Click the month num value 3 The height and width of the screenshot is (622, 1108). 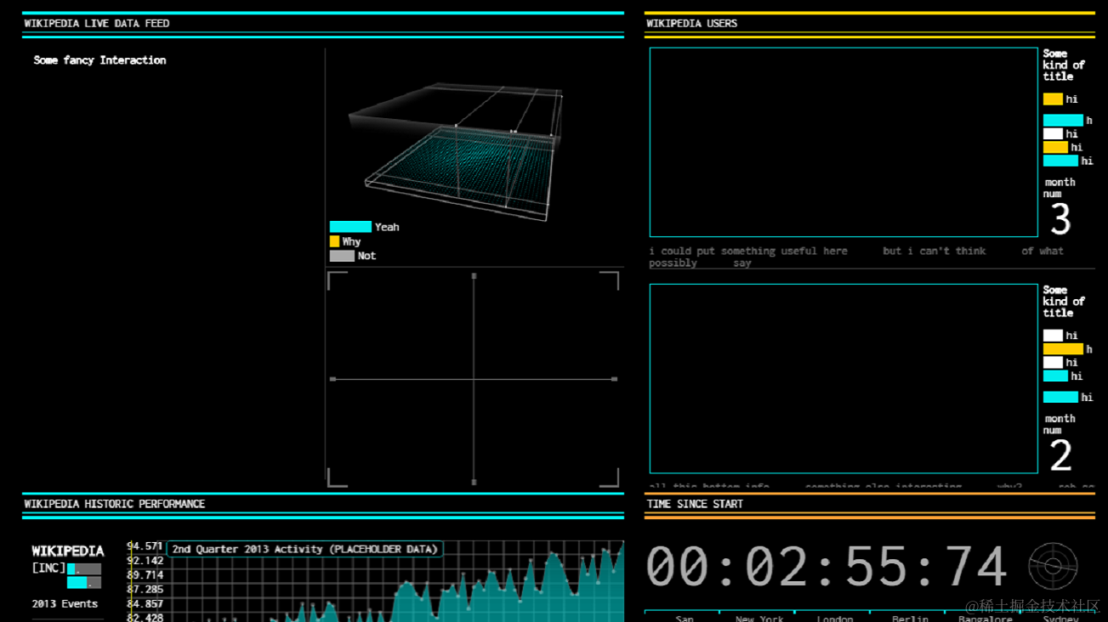tap(1060, 220)
